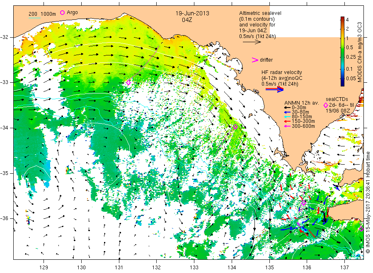Click the 'HF radar velocity' legend text
373x273 pixels.
click(x=282, y=72)
